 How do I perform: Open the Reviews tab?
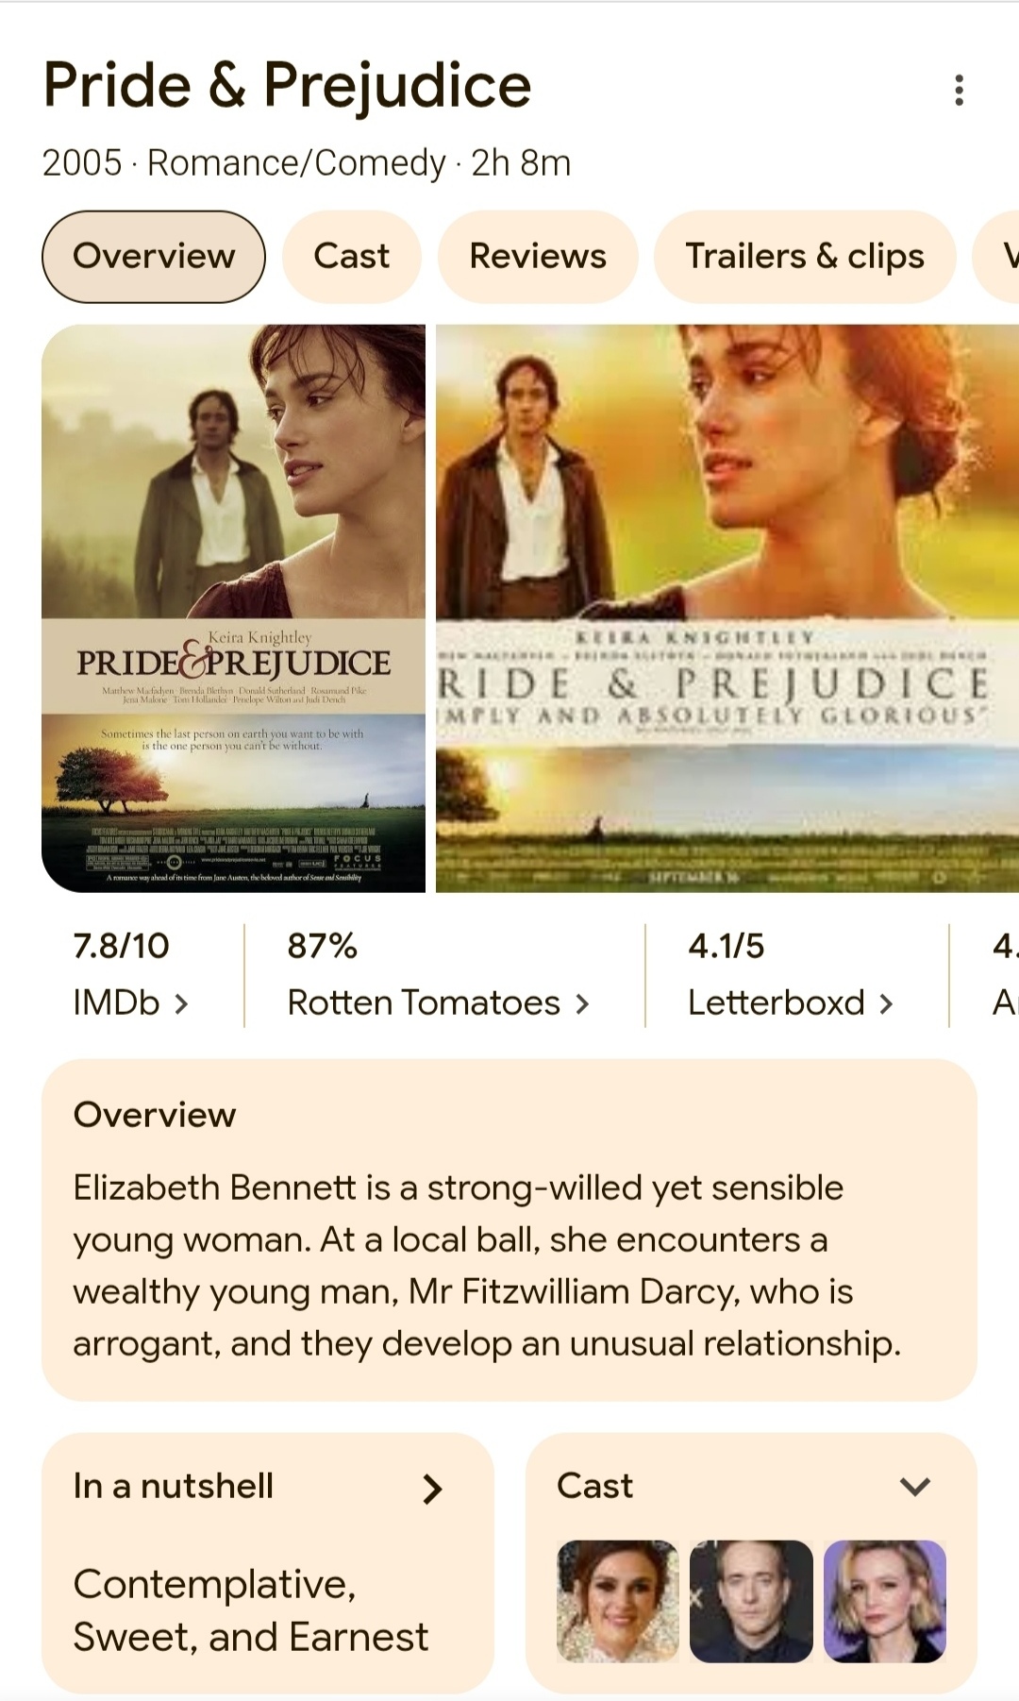pyautogui.click(x=538, y=257)
